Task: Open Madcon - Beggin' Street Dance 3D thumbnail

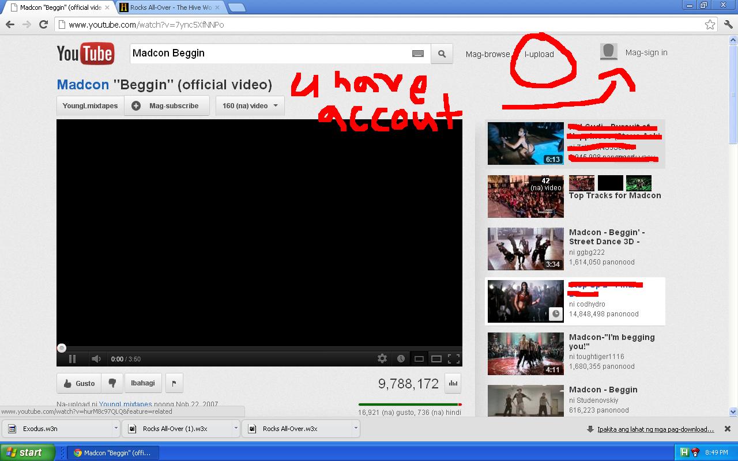Action: point(525,249)
